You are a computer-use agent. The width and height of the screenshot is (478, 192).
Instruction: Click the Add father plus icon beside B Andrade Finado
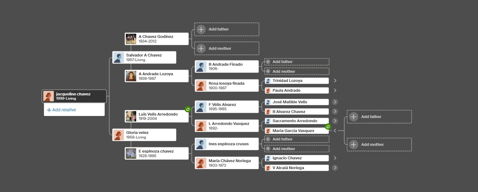(268, 62)
